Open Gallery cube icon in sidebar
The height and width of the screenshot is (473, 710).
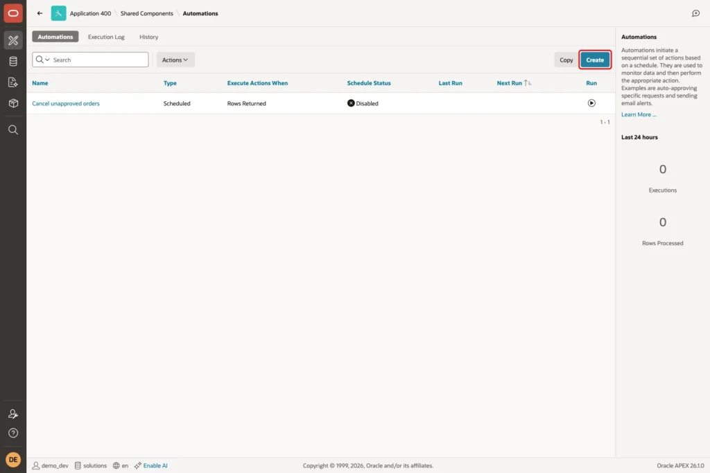[x=13, y=103]
